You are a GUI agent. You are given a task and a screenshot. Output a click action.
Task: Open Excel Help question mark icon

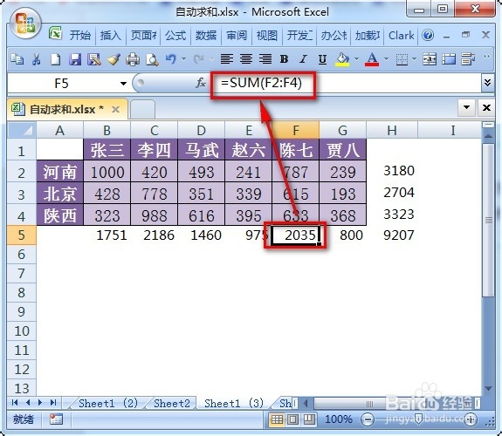click(x=428, y=35)
